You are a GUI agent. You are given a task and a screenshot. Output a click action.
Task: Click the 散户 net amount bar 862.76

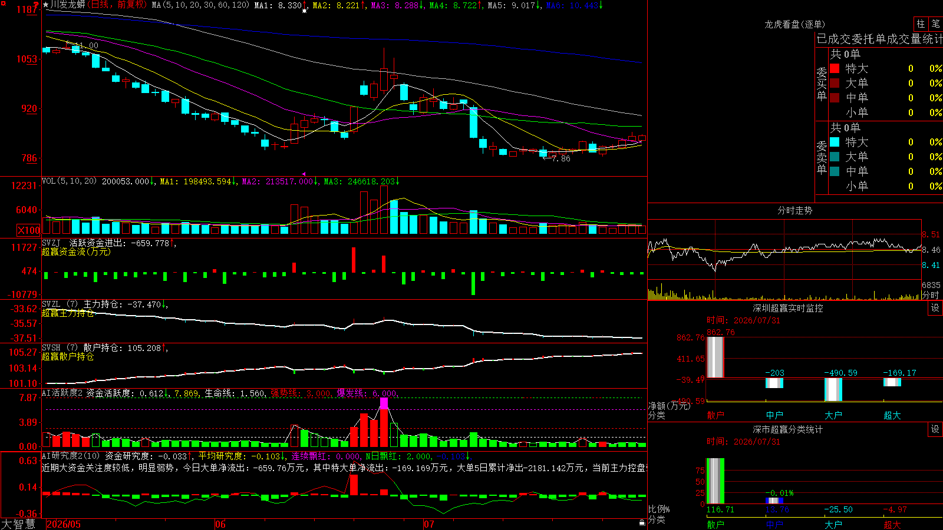(715, 357)
